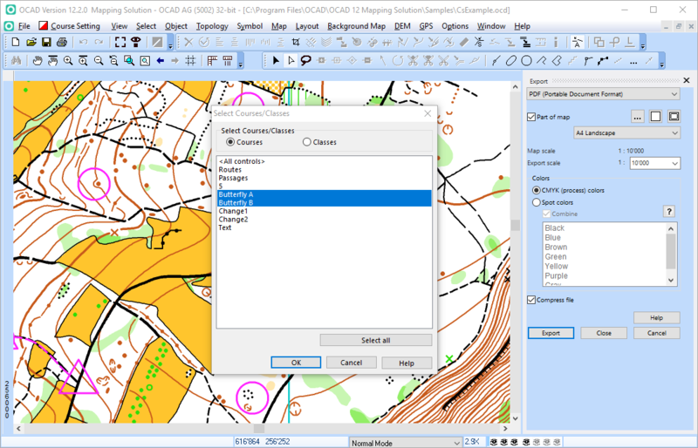Open the Background Map menu
Screen dimensions: 698x448
tap(356, 26)
